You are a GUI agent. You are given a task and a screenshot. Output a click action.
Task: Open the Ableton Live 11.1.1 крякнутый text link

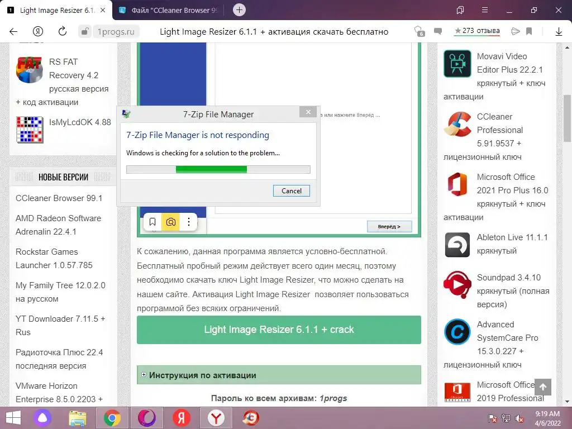(x=512, y=244)
